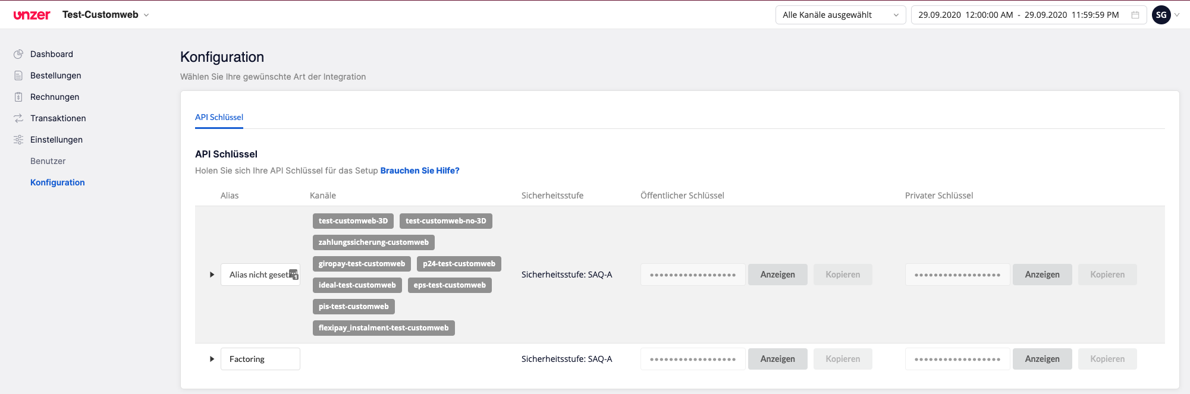The width and height of the screenshot is (1190, 394).
Task: Open the Alle Kanäle ausgewählt dropdown
Action: pyautogui.click(x=840, y=15)
